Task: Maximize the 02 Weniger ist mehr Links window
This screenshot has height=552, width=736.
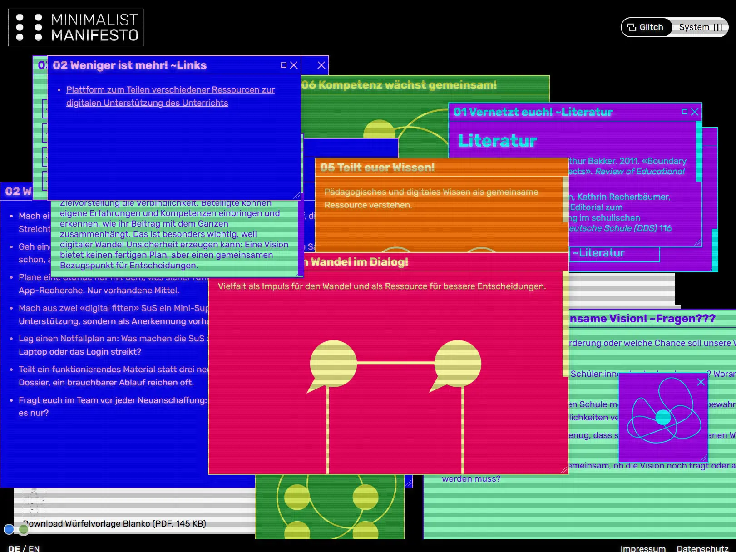Action: (284, 65)
